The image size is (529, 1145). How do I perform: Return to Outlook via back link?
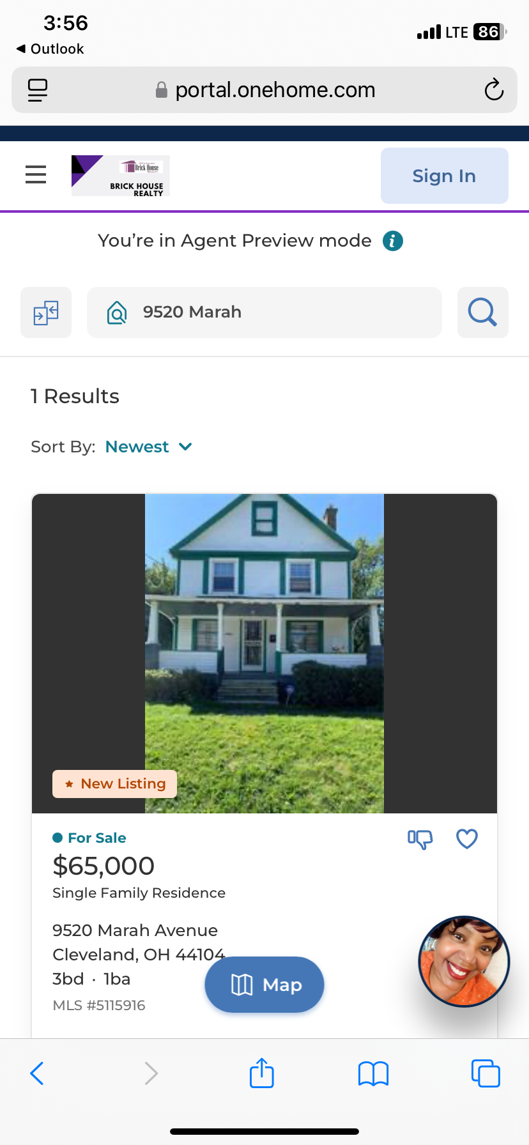point(50,49)
